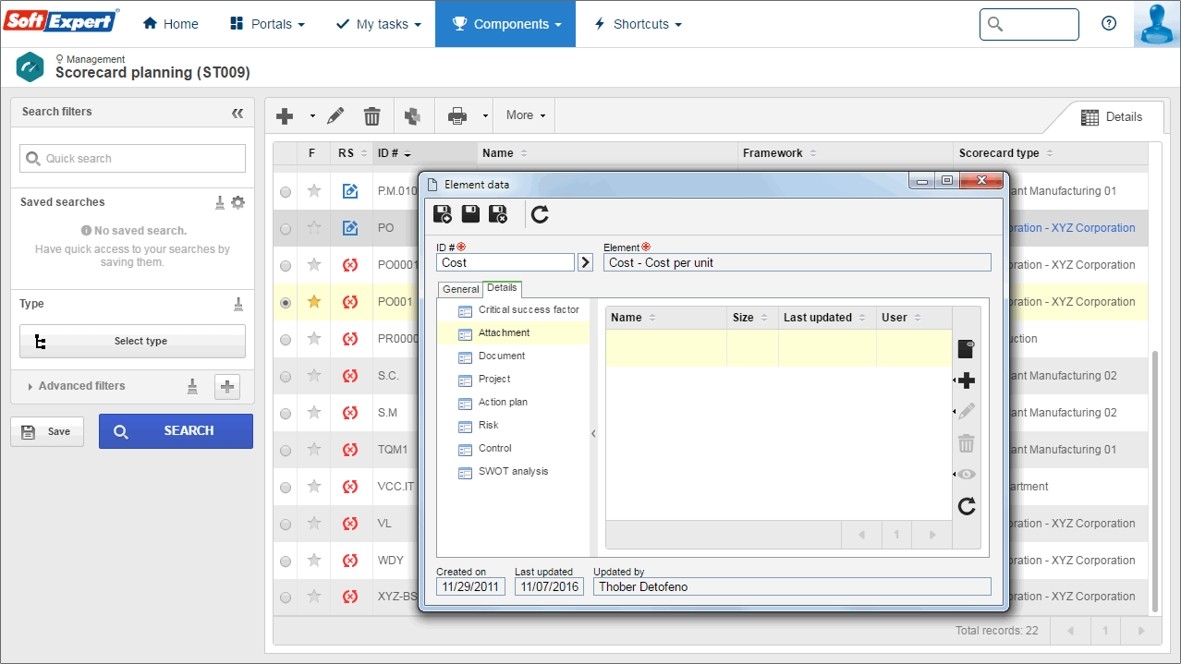Select the radio button for VL row

coord(286,524)
